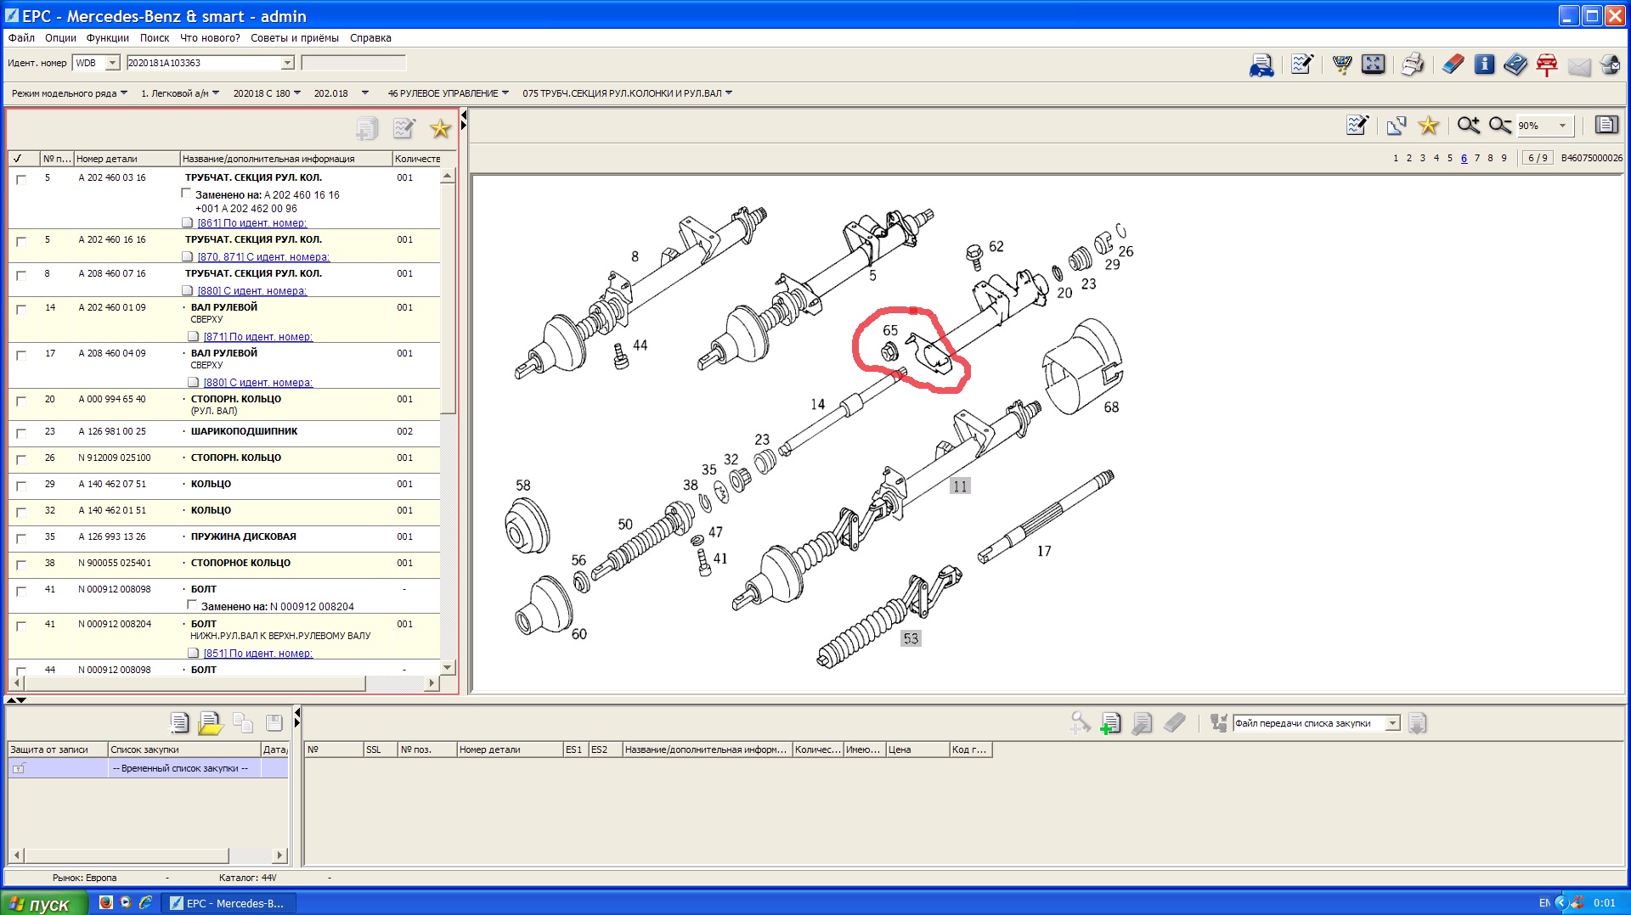The height and width of the screenshot is (915, 1631).
Task: Click the red car lift icon
Action: coord(1547,65)
